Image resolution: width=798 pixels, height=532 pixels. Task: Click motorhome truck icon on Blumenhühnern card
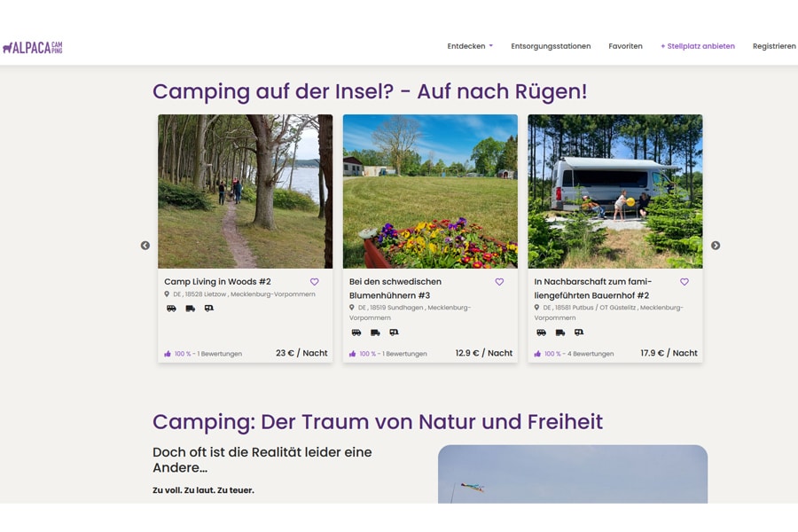coord(375,332)
